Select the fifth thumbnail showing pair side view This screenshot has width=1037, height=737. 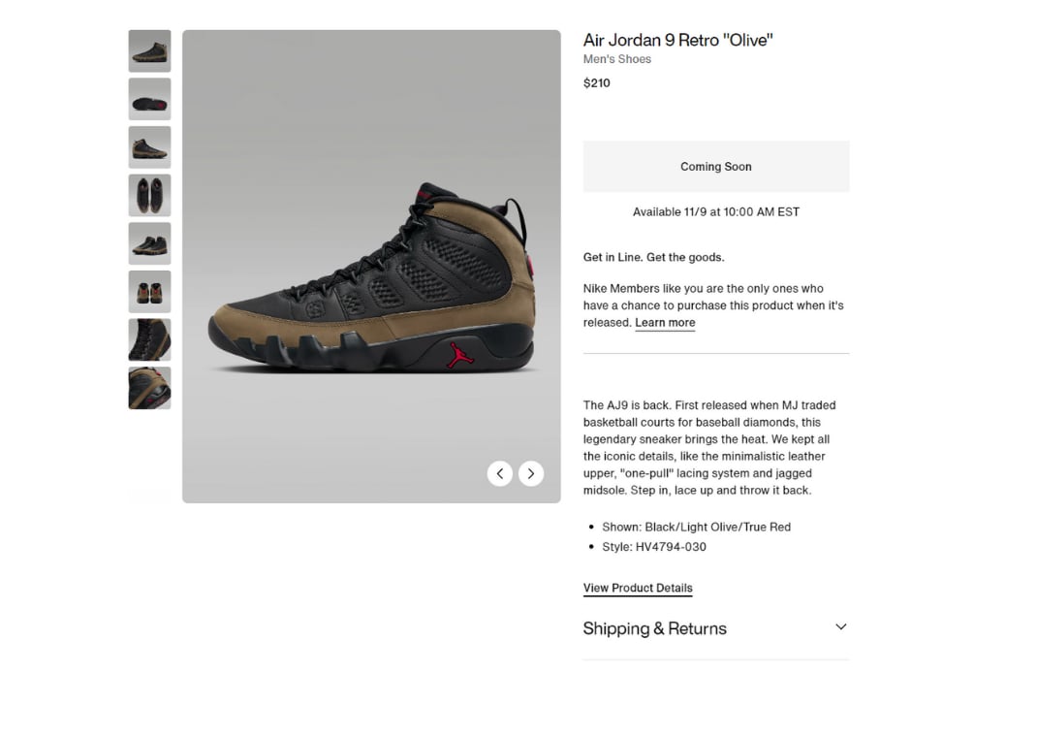tap(149, 243)
